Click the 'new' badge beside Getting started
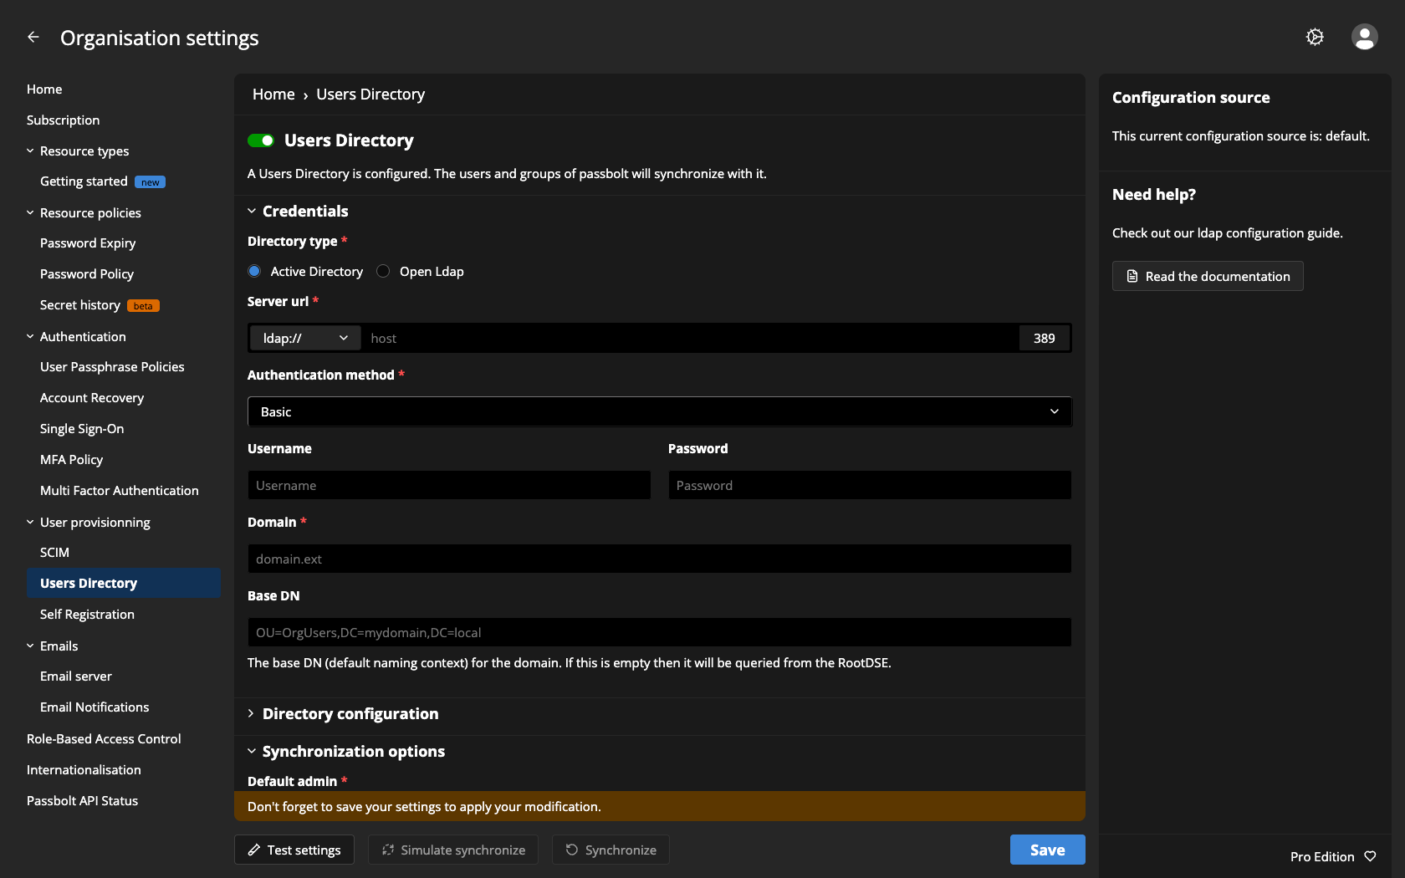Image resolution: width=1405 pixels, height=878 pixels. click(x=150, y=182)
